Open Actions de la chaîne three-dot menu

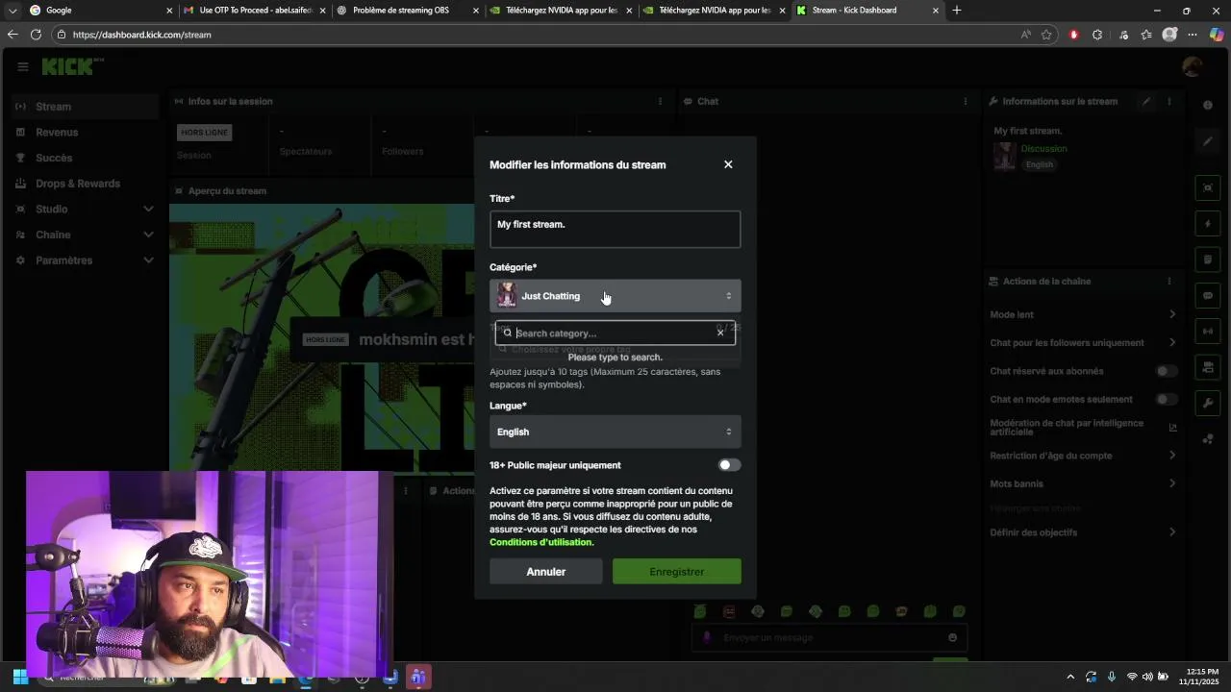(x=1169, y=282)
